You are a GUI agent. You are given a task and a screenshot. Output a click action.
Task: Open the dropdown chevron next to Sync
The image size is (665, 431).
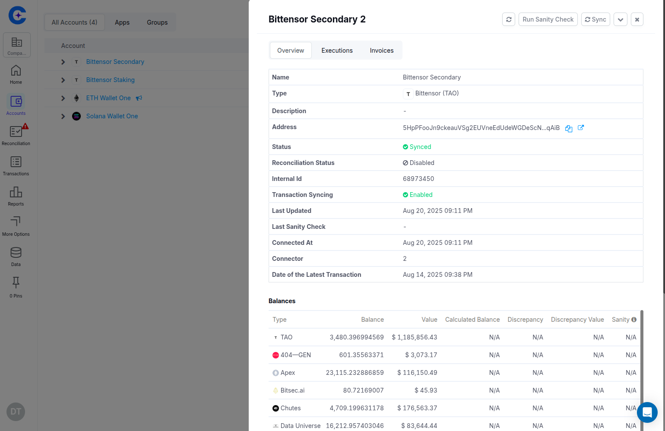(x=621, y=19)
